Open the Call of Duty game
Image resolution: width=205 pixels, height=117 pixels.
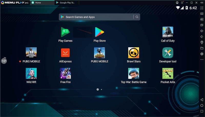coord(168,32)
